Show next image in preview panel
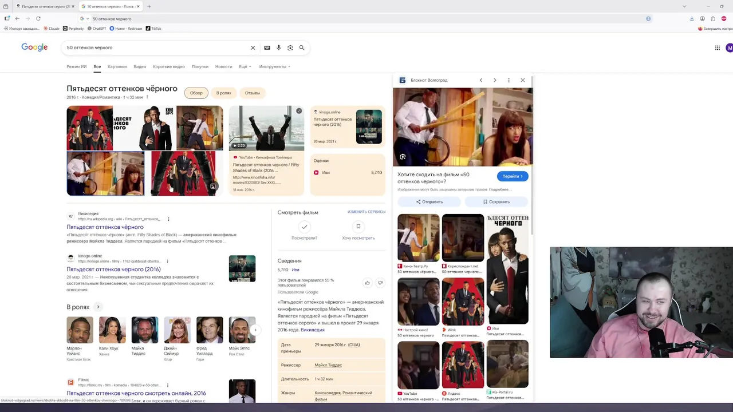The height and width of the screenshot is (412, 733). tap(495, 80)
